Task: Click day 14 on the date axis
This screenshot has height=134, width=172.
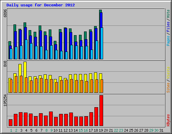Action: click(x=76, y=130)
